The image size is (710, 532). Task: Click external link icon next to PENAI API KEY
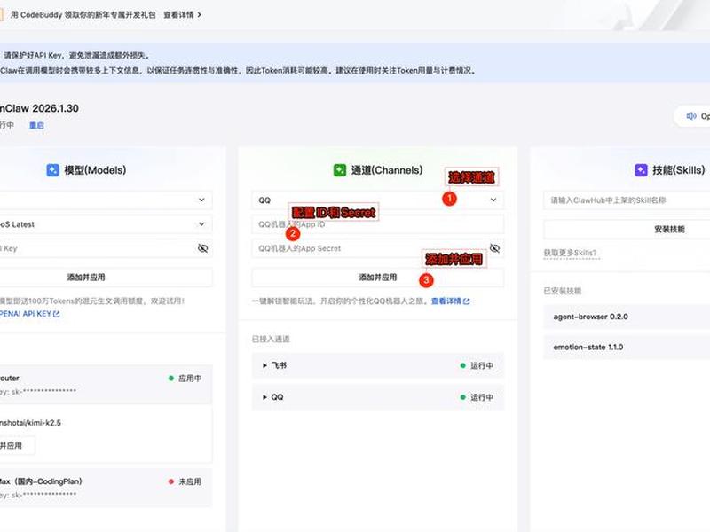(x=56, y=314)
